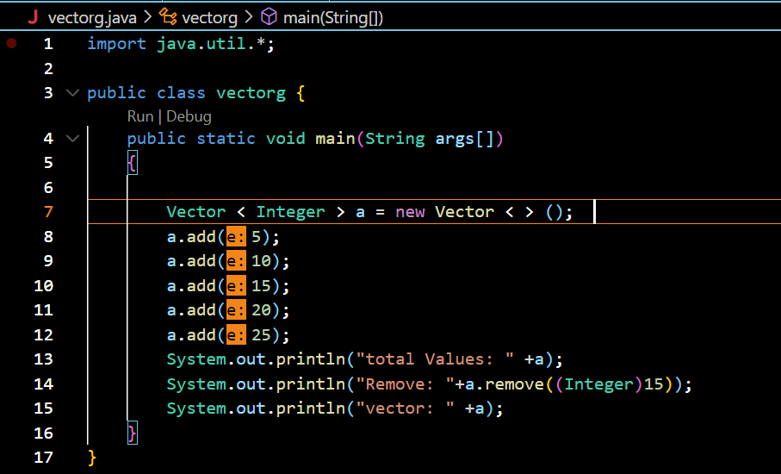Click the '(Integer)' cast on line 14
Viewport: 781px width, 474px height.
pyautogui.click(x=598, y=384)
